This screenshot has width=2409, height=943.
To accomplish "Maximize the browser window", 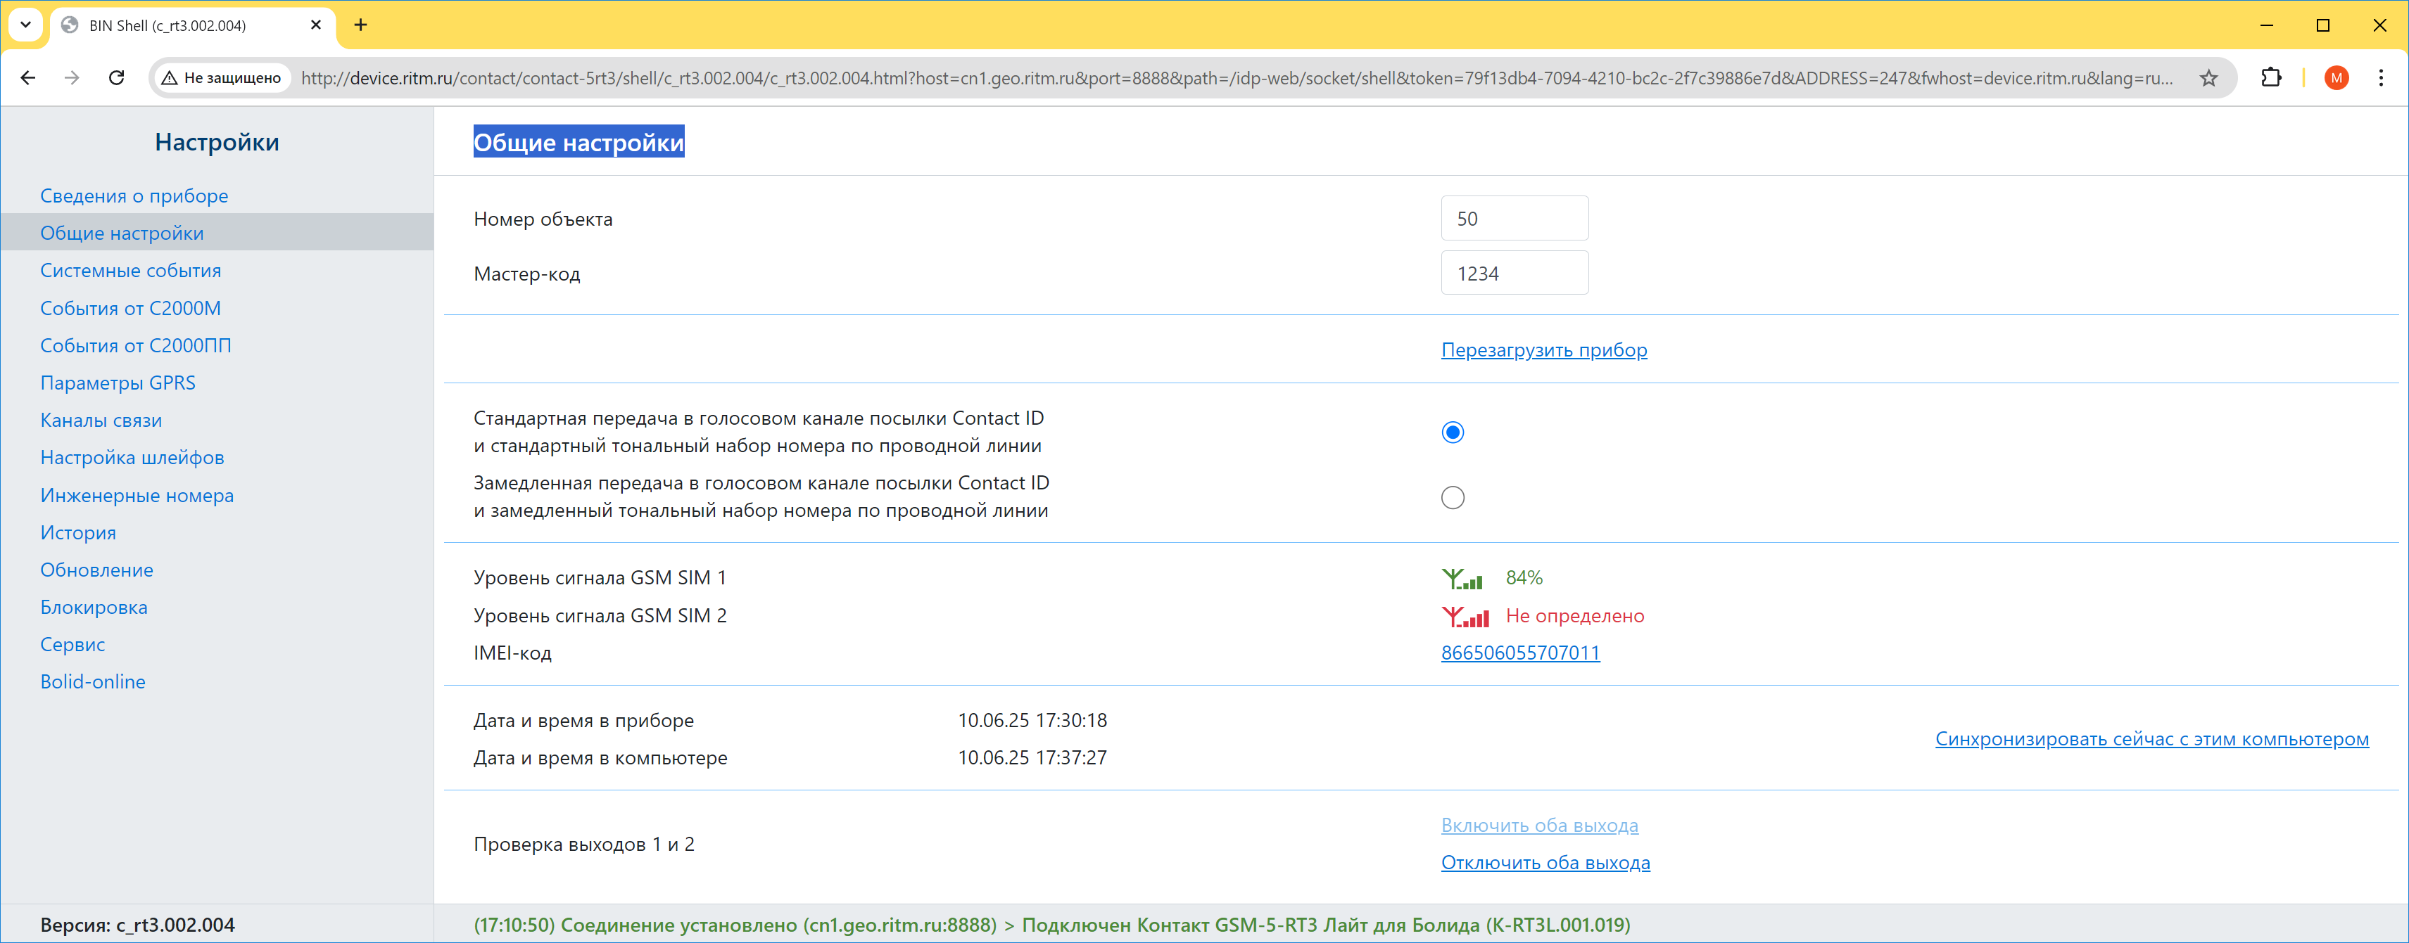I will pyautogui.click(x=2323, y=25).
